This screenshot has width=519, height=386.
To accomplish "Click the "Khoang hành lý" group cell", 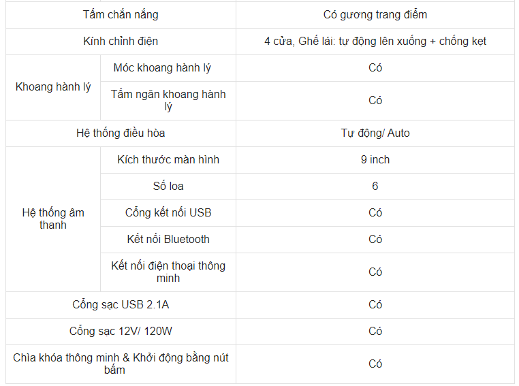I will coord(53,87).
